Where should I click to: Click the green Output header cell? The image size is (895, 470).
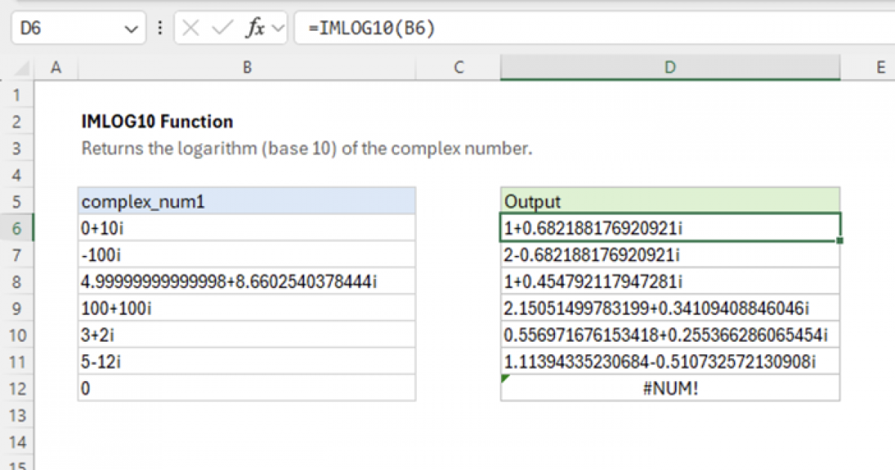[670, 201]
